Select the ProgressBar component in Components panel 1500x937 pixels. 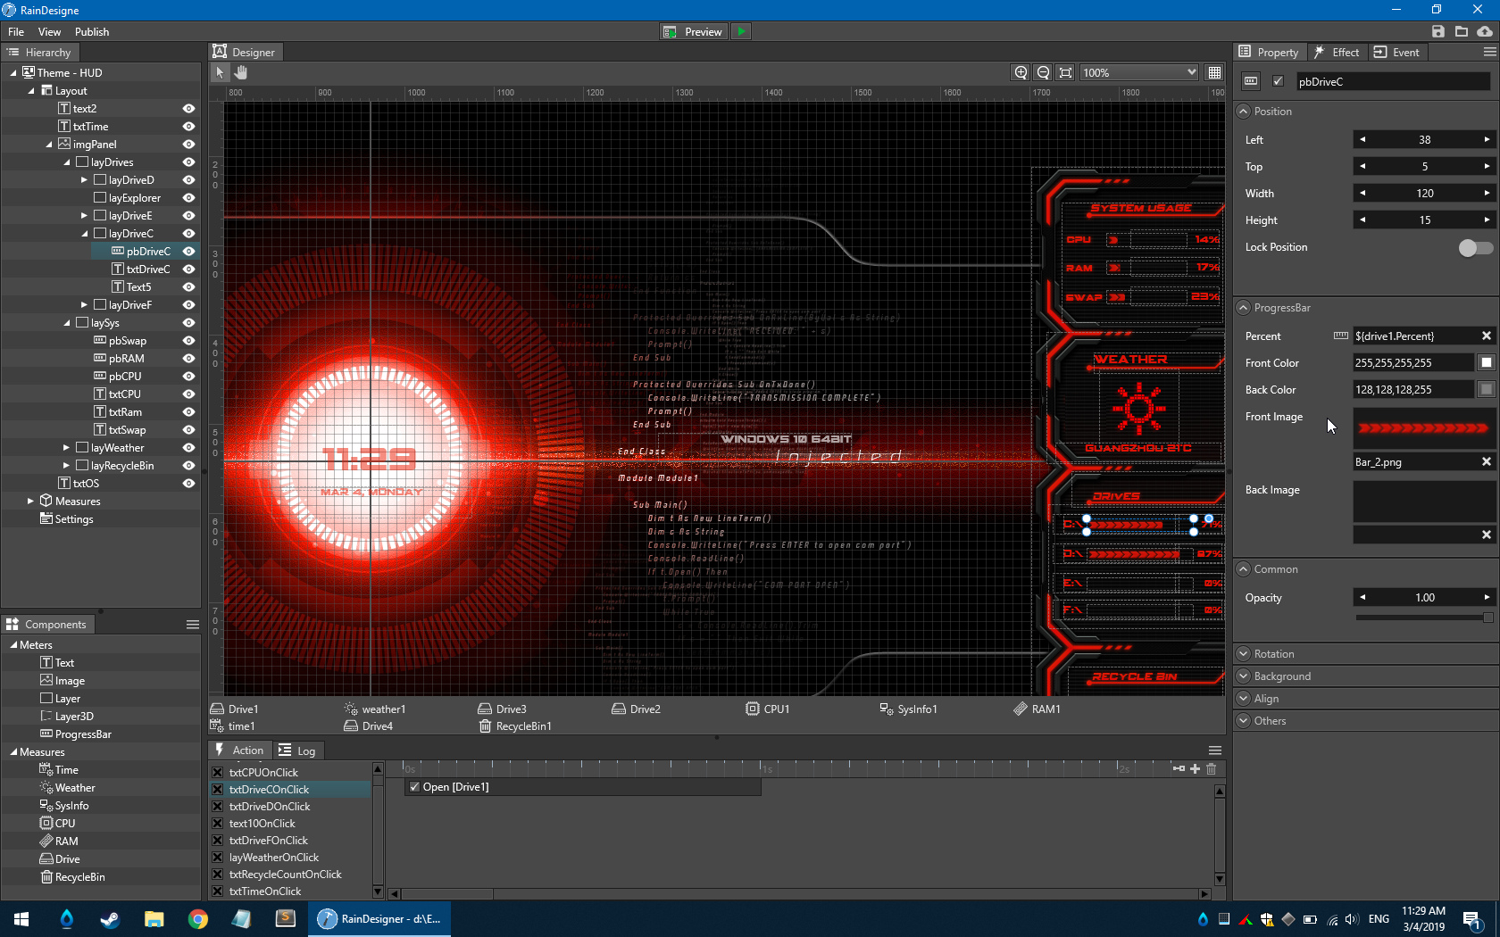[84, 734]
